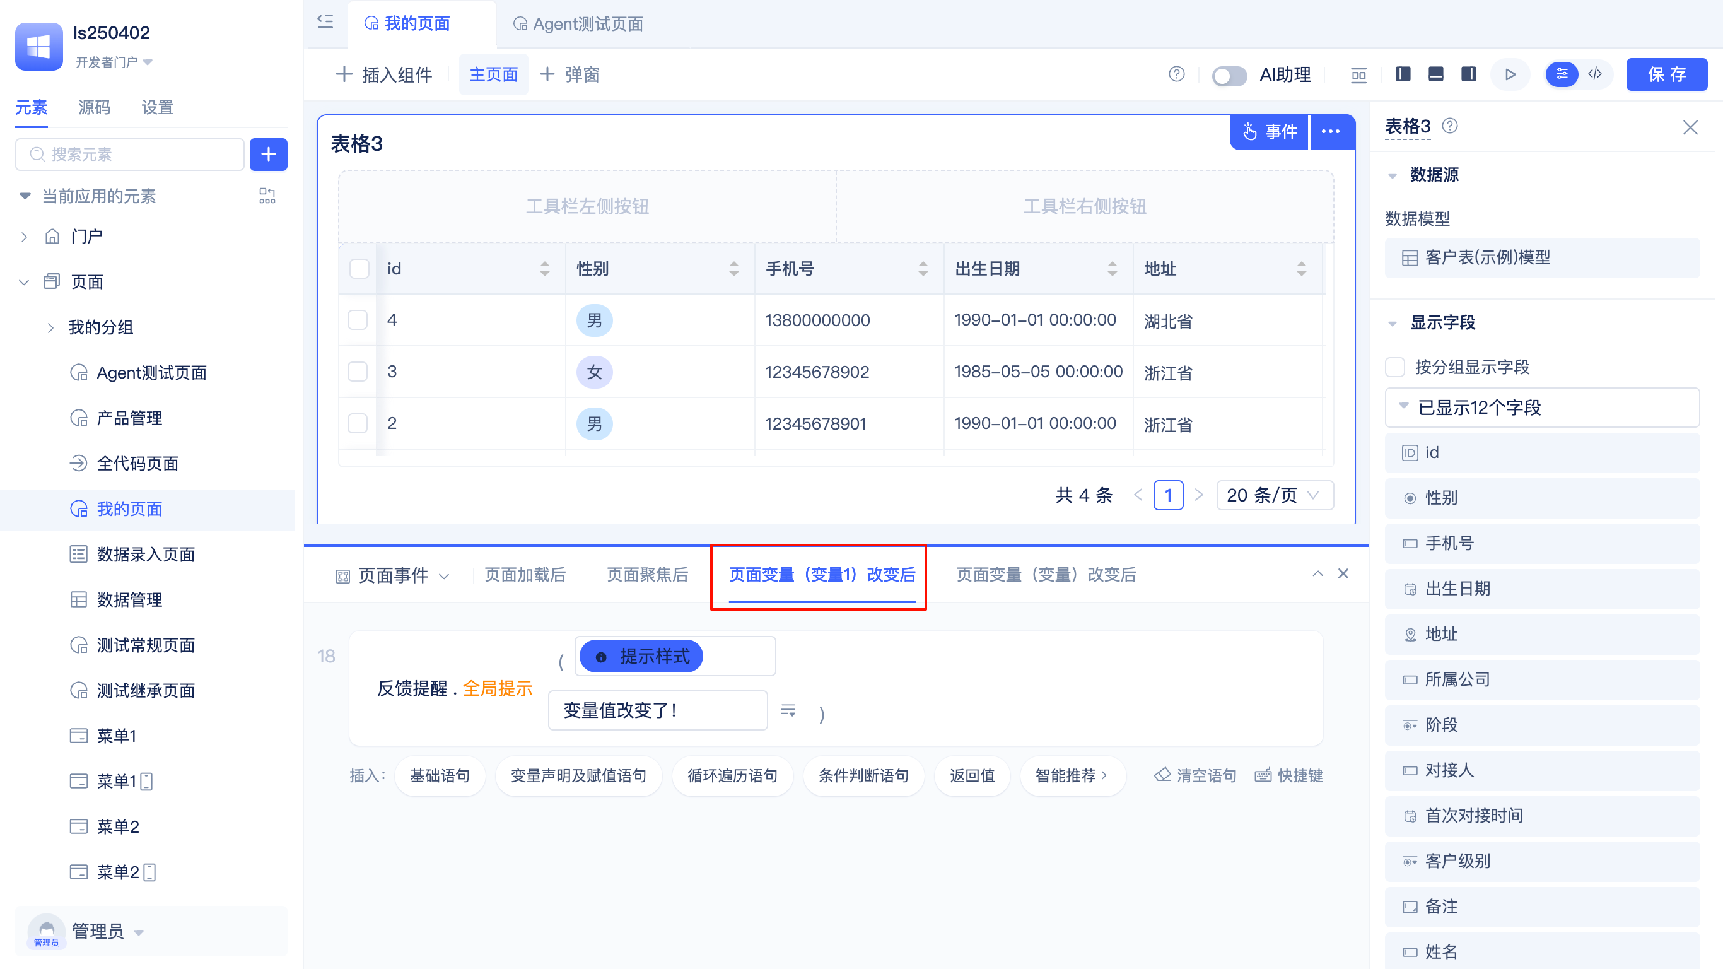Click 插入组件 button
The height and width of the screenshot is (969, 1723).
(x=384, y=74)
